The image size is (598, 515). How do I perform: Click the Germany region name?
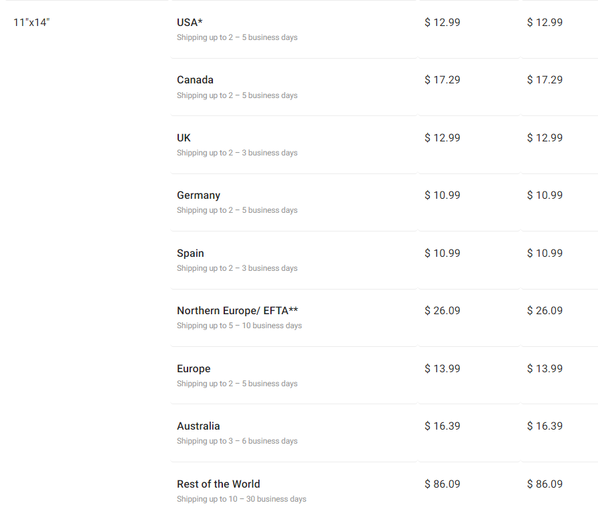[x=198, y=195]
